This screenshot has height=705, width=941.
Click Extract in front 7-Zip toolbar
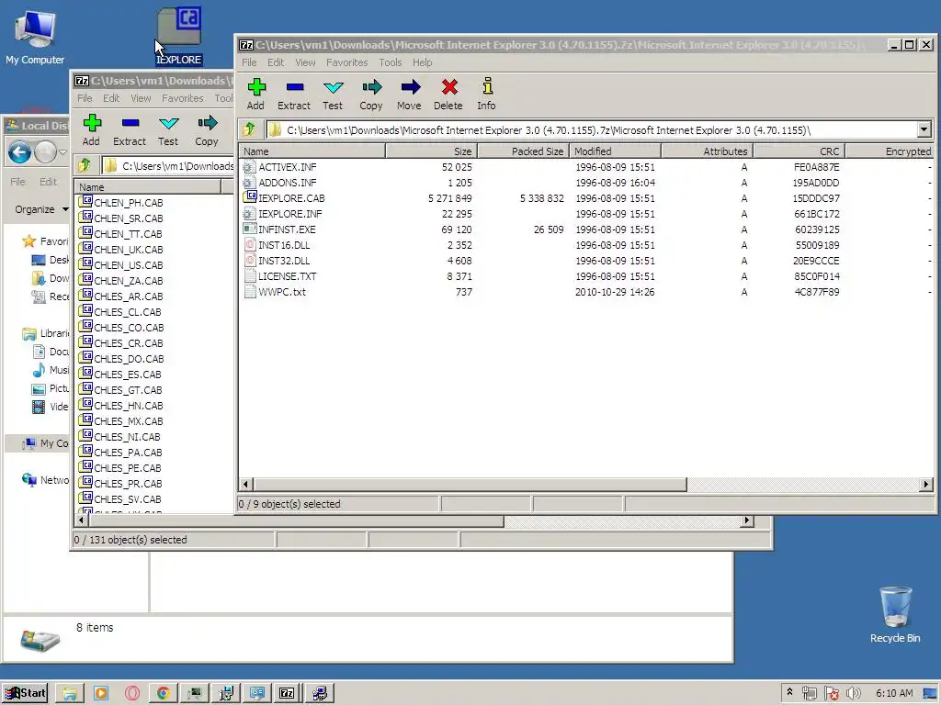point(294,95)
